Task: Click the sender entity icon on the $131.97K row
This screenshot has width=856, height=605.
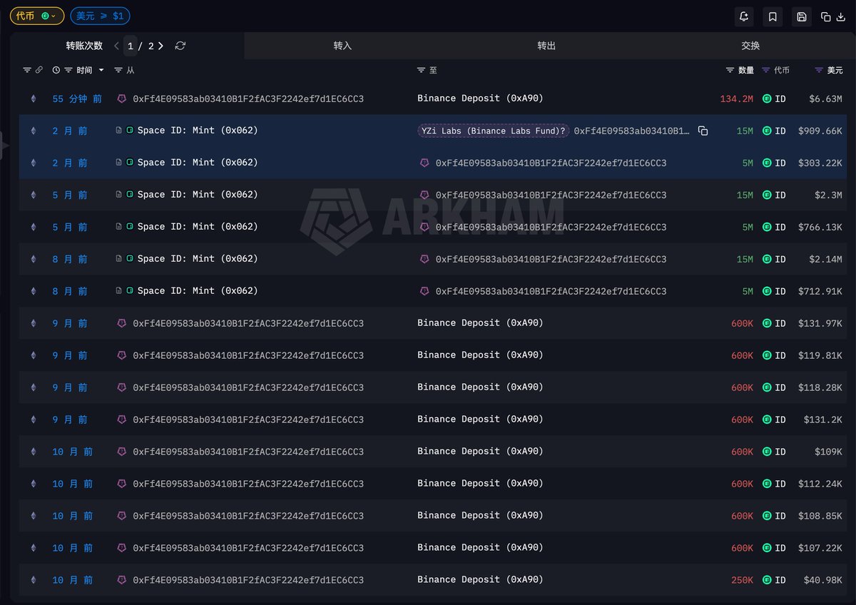Action: [x=121, y=323]
